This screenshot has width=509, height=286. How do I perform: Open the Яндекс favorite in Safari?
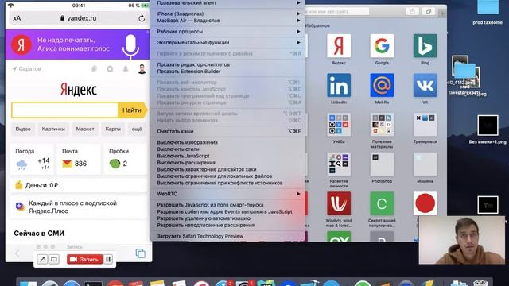[339, 46]
